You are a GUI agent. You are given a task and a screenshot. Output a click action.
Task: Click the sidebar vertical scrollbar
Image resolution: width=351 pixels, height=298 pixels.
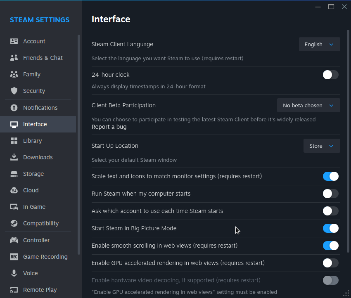[x=79, y=144]
